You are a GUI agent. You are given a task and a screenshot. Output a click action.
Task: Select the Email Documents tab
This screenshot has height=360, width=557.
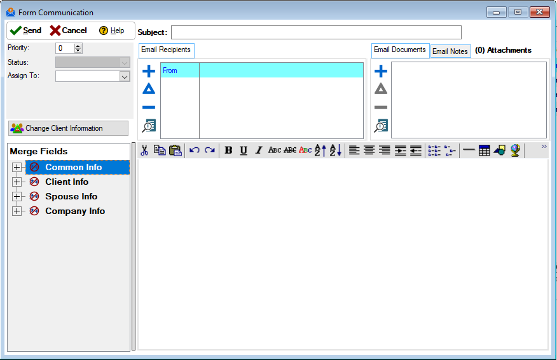(400, 50)
